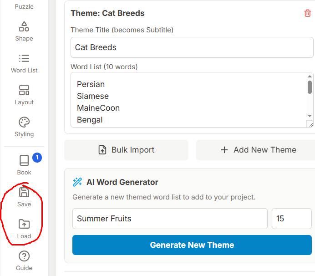Click the Bulk Import button
The height and width of the screenshot is (276, 315).
(126, 150)
